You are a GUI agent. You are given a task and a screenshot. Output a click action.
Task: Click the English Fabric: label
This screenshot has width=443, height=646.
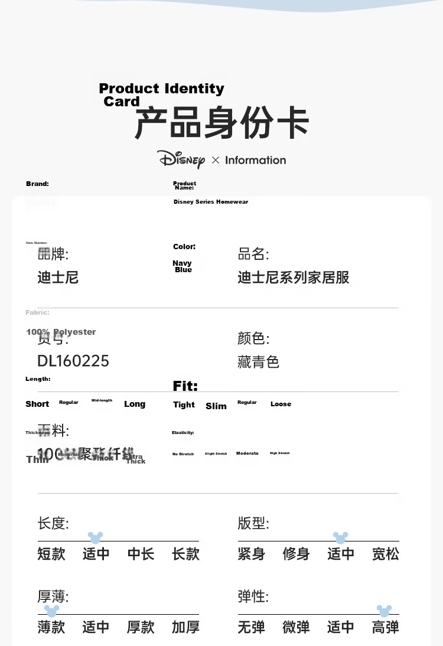(x=37, y=312)
